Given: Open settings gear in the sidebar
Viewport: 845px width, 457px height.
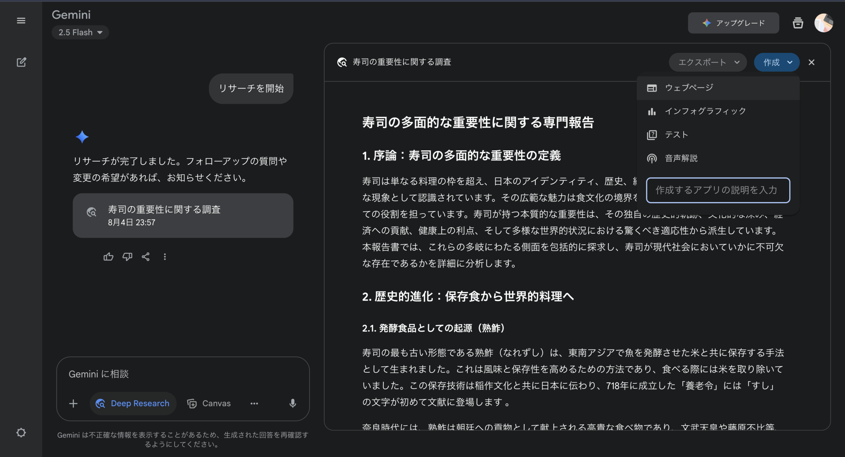Looking at the screenshot, I should (21, 433).
